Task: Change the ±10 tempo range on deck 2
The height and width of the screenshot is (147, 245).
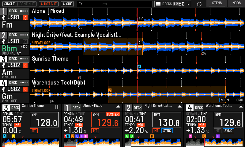Action: click(141, 125)
